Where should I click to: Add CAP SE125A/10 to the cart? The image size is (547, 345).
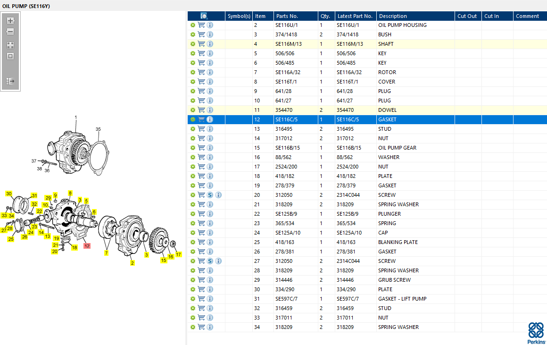click(x=201, y=233)
